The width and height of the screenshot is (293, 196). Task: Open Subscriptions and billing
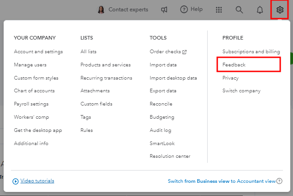tap(251, 51)
